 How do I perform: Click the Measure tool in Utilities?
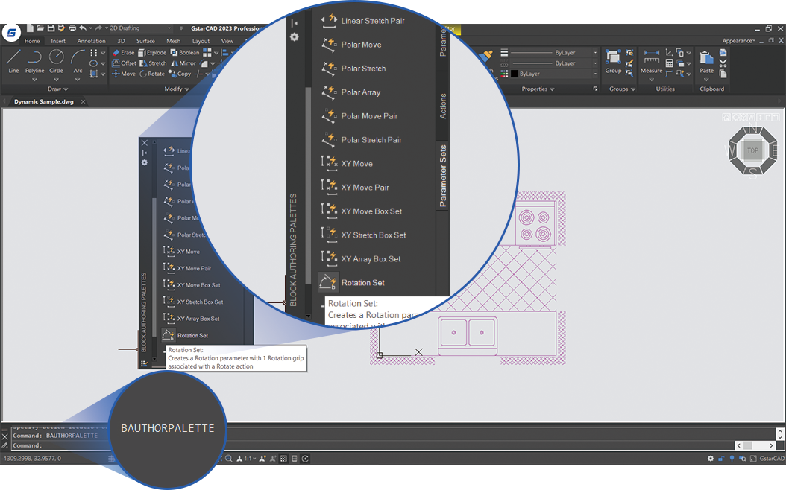coord(651,62)
